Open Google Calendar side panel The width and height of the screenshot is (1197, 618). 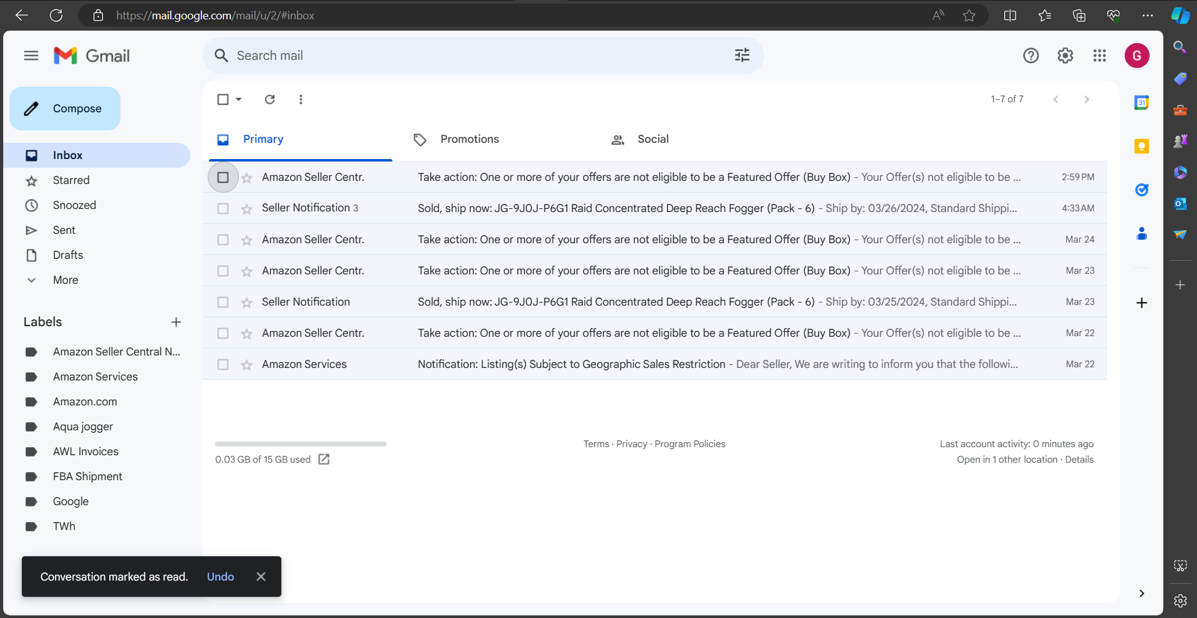tap(1141, 103)
